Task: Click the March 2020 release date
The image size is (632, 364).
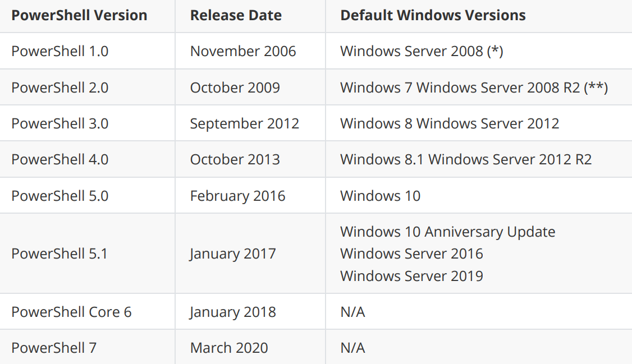Action: 229,348
